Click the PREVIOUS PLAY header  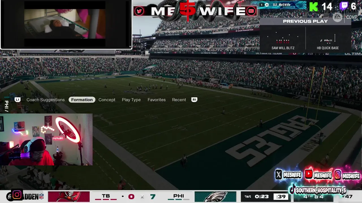pyautogui.click(x=305, y=21)
